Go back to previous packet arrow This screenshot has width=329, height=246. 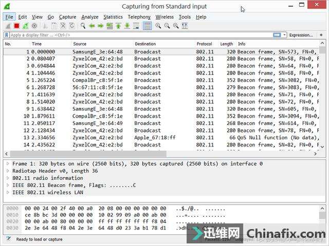(x=92, y=26)
